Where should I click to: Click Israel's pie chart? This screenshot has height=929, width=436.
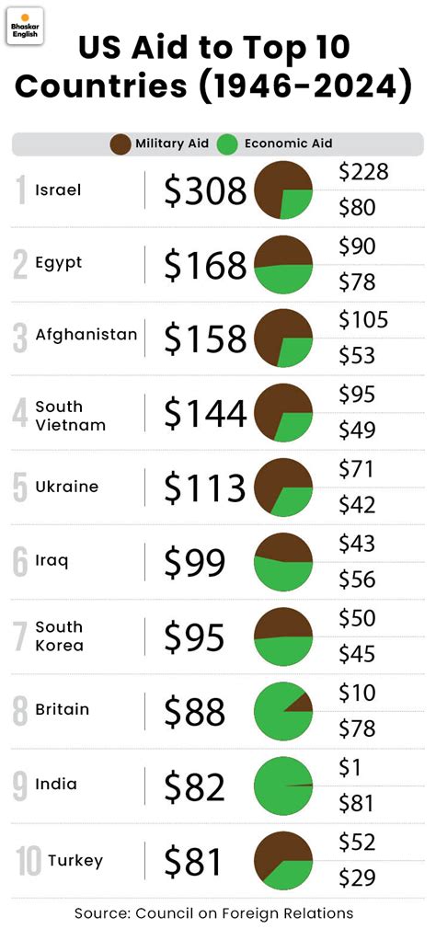[x=283, y=190]
